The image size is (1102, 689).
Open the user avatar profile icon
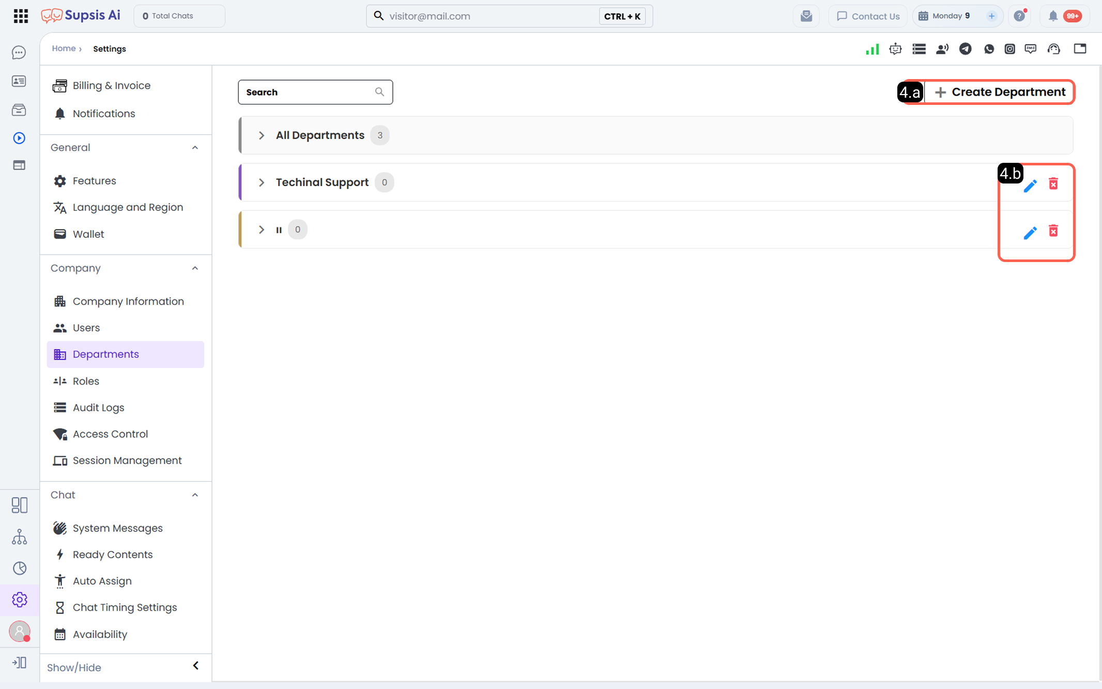pos(20,631)
